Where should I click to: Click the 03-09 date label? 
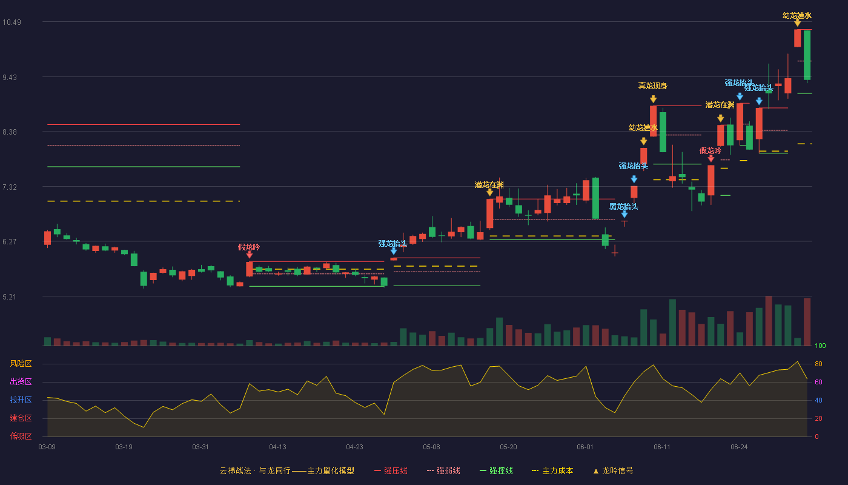click(47, 447)
